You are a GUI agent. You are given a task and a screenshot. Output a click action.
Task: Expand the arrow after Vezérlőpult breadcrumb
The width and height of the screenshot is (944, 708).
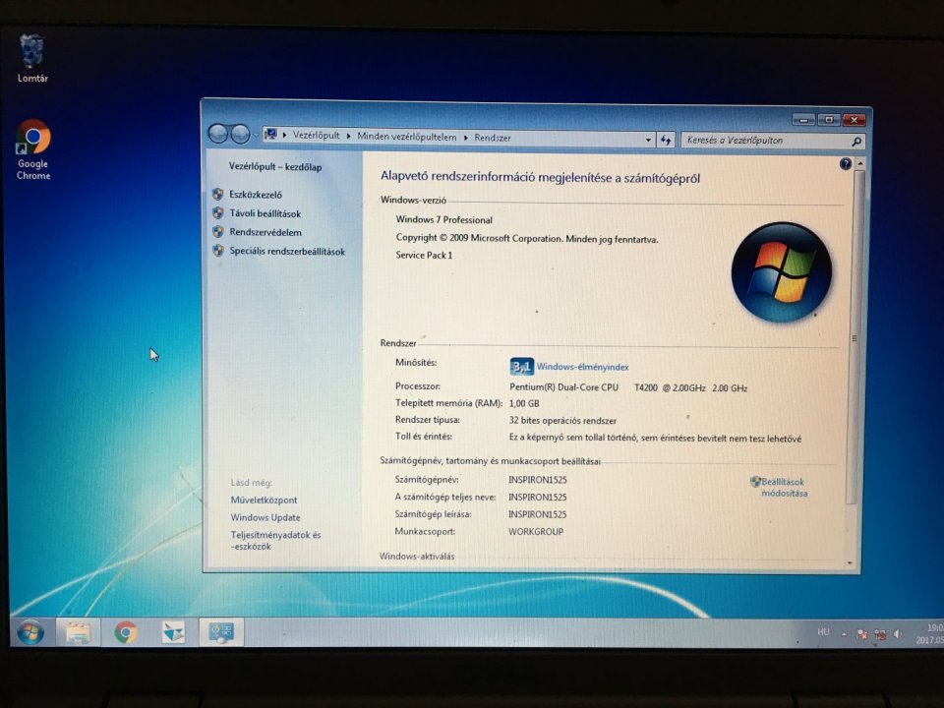(348, 136)
